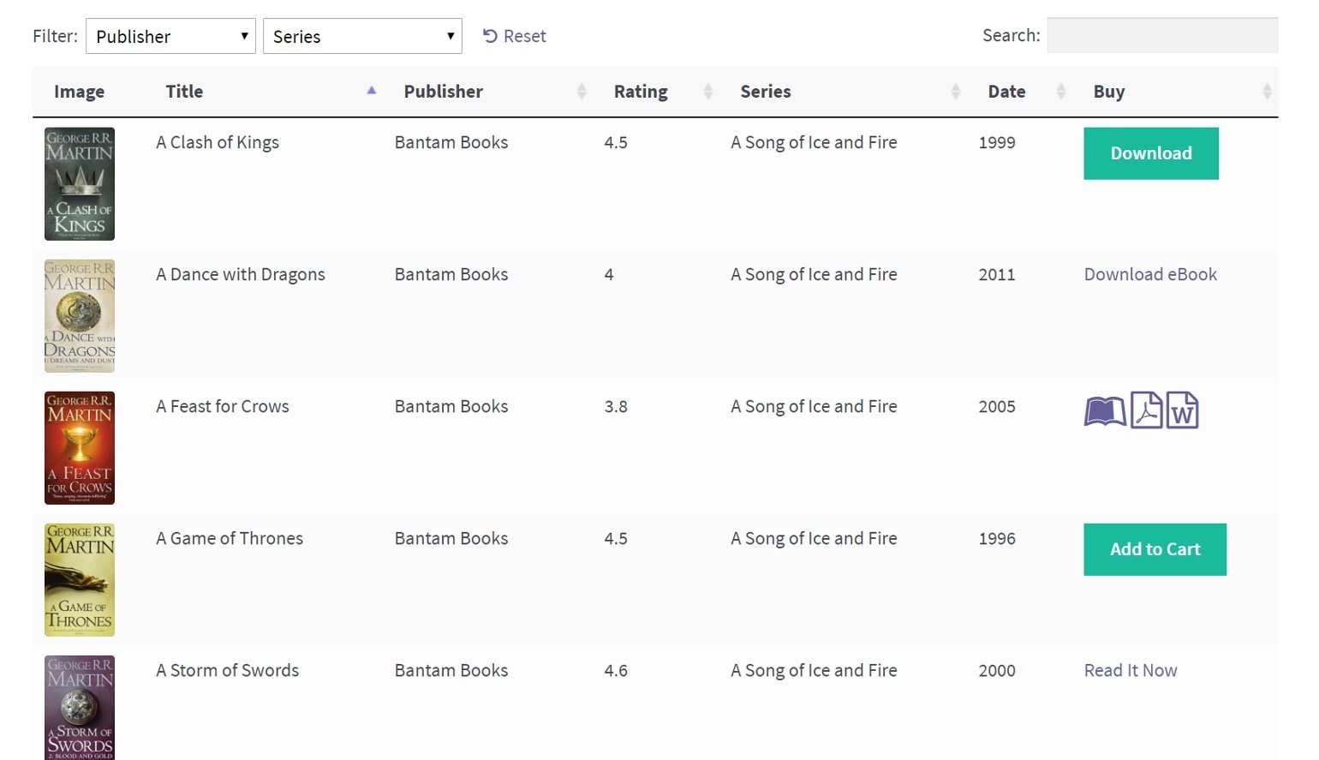Click the PDF file icon

click(1146, 410)
